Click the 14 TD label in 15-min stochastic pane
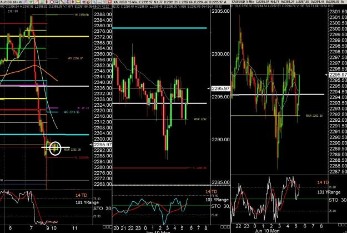The height and width of the screenshot is (233, 347). [x=211, y=191]
